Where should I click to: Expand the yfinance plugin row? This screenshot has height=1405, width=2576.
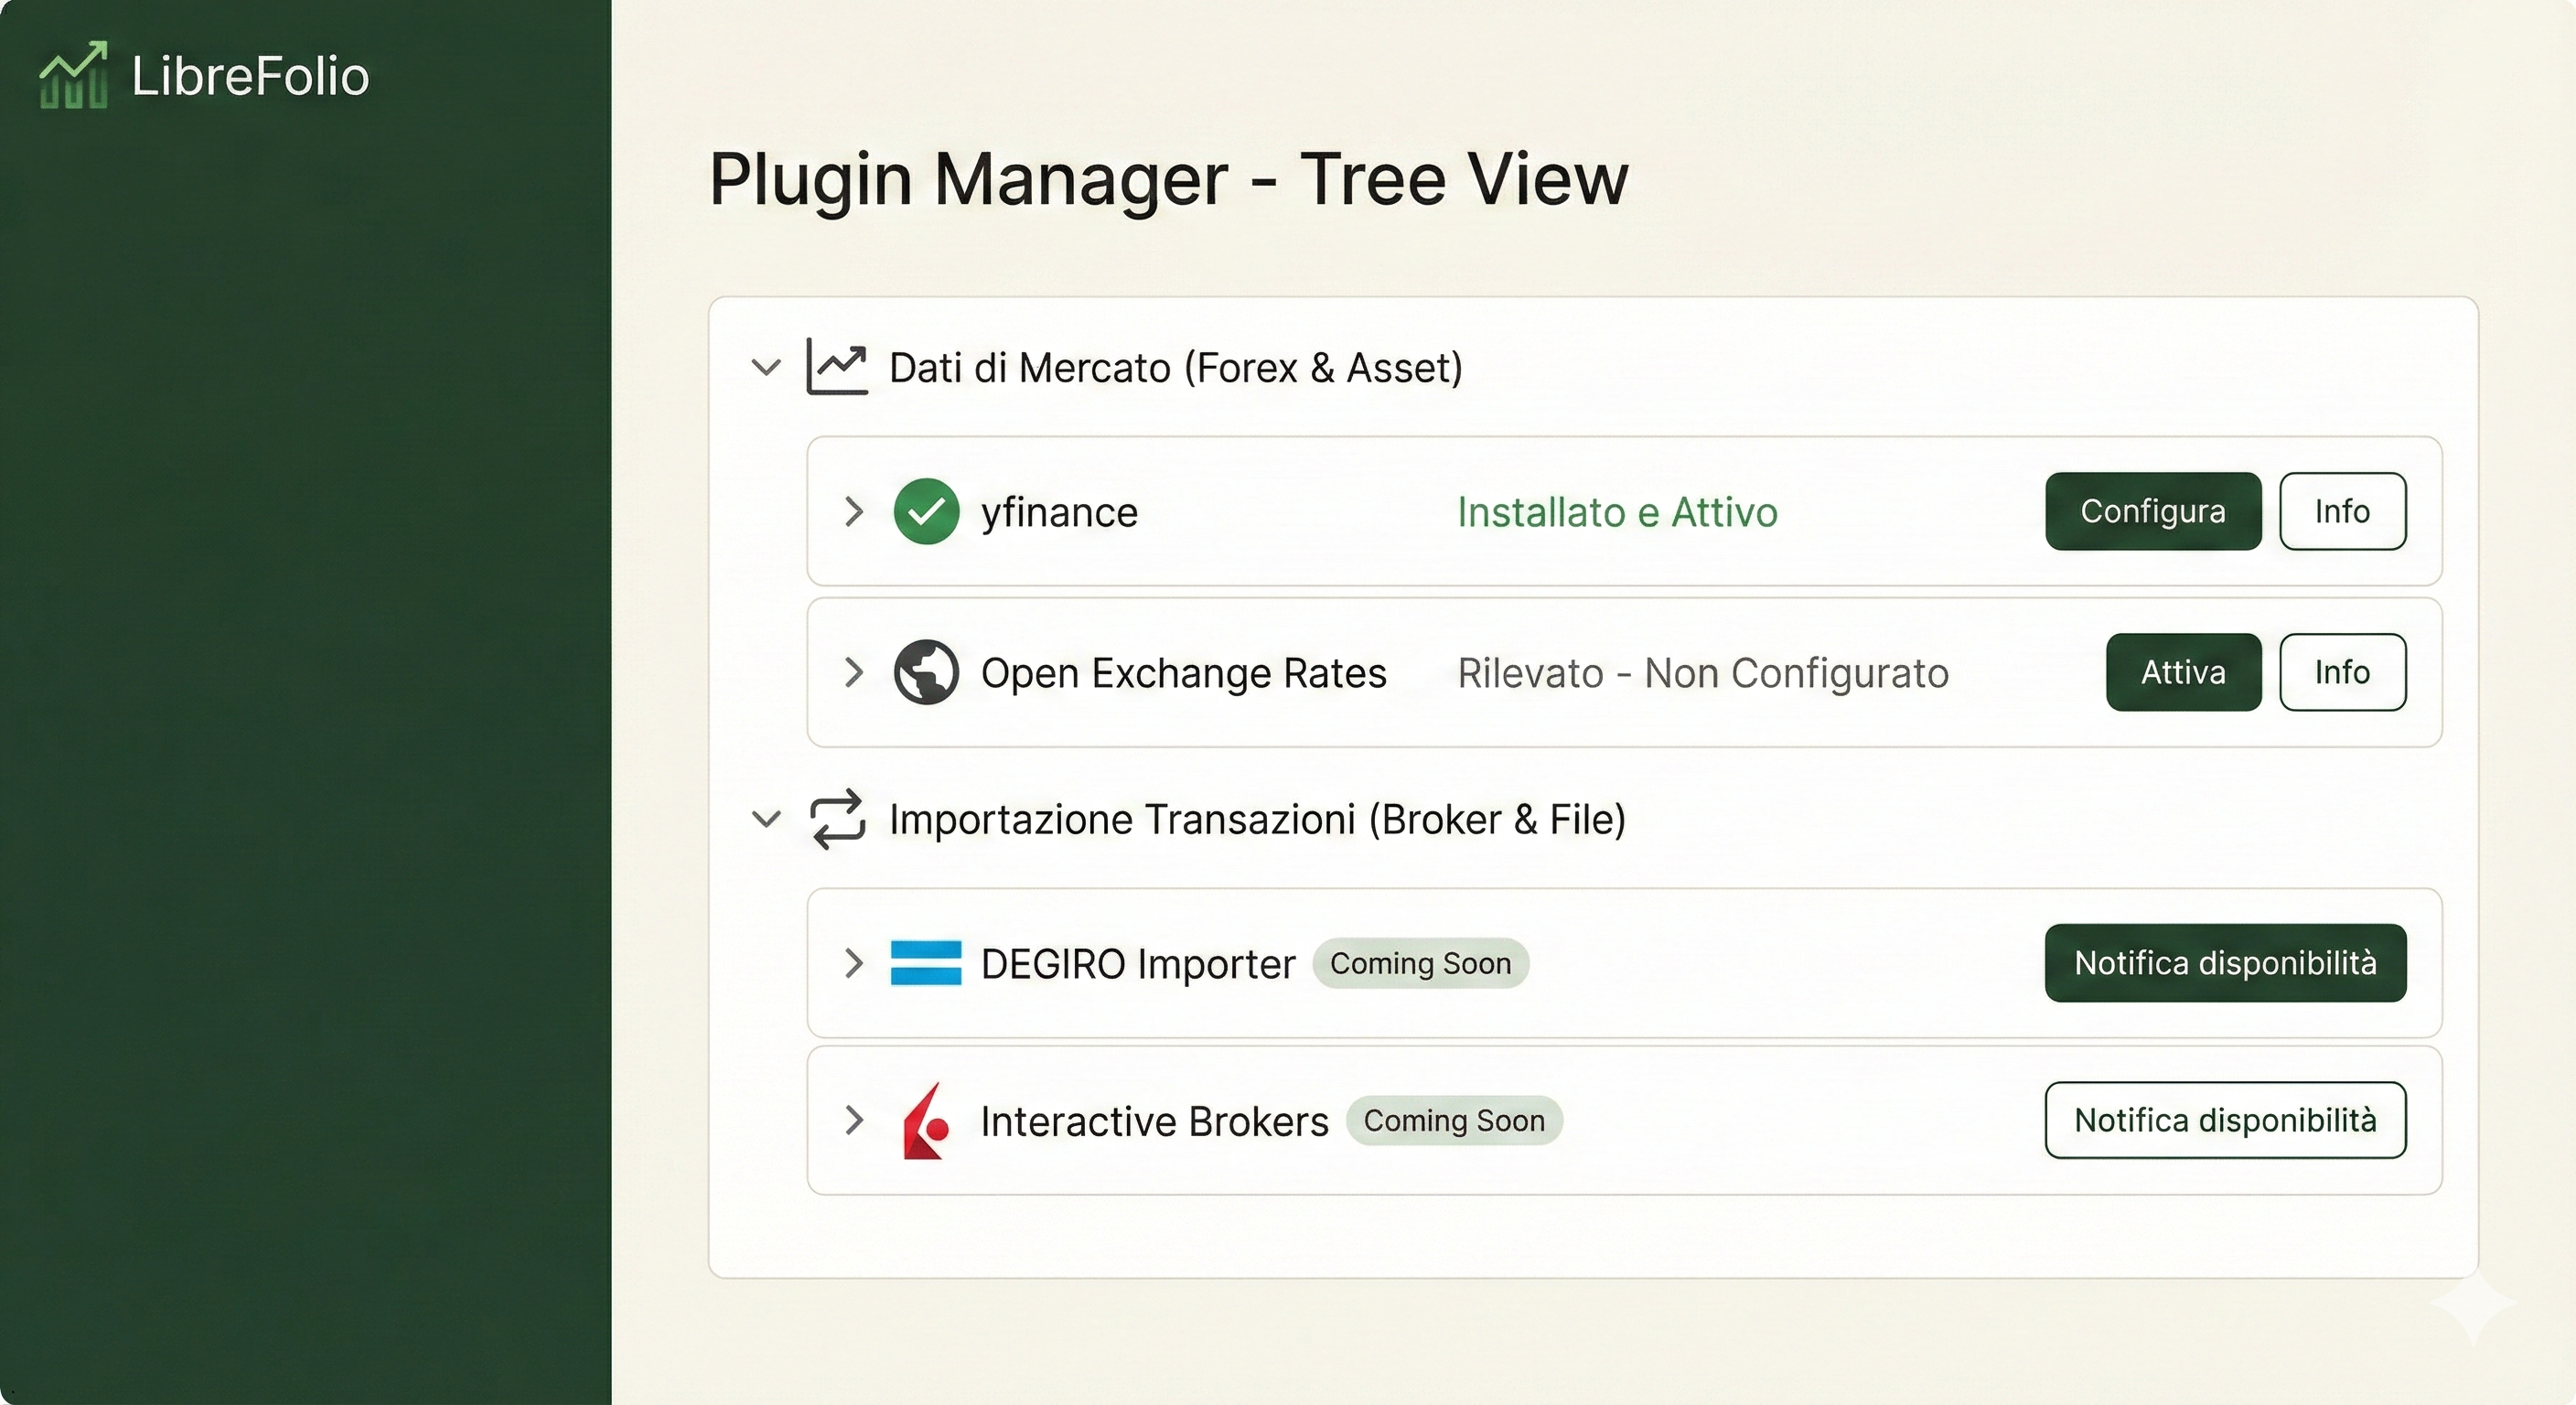[853, 511]
